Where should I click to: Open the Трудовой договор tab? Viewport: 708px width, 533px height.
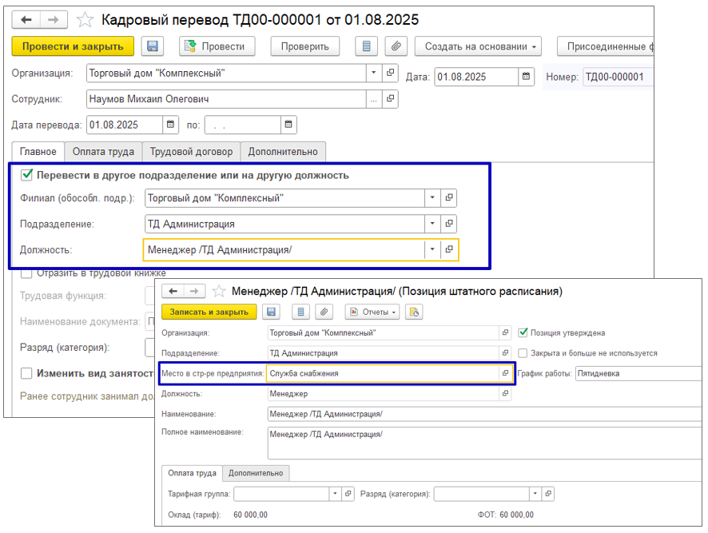click(192, 151)
